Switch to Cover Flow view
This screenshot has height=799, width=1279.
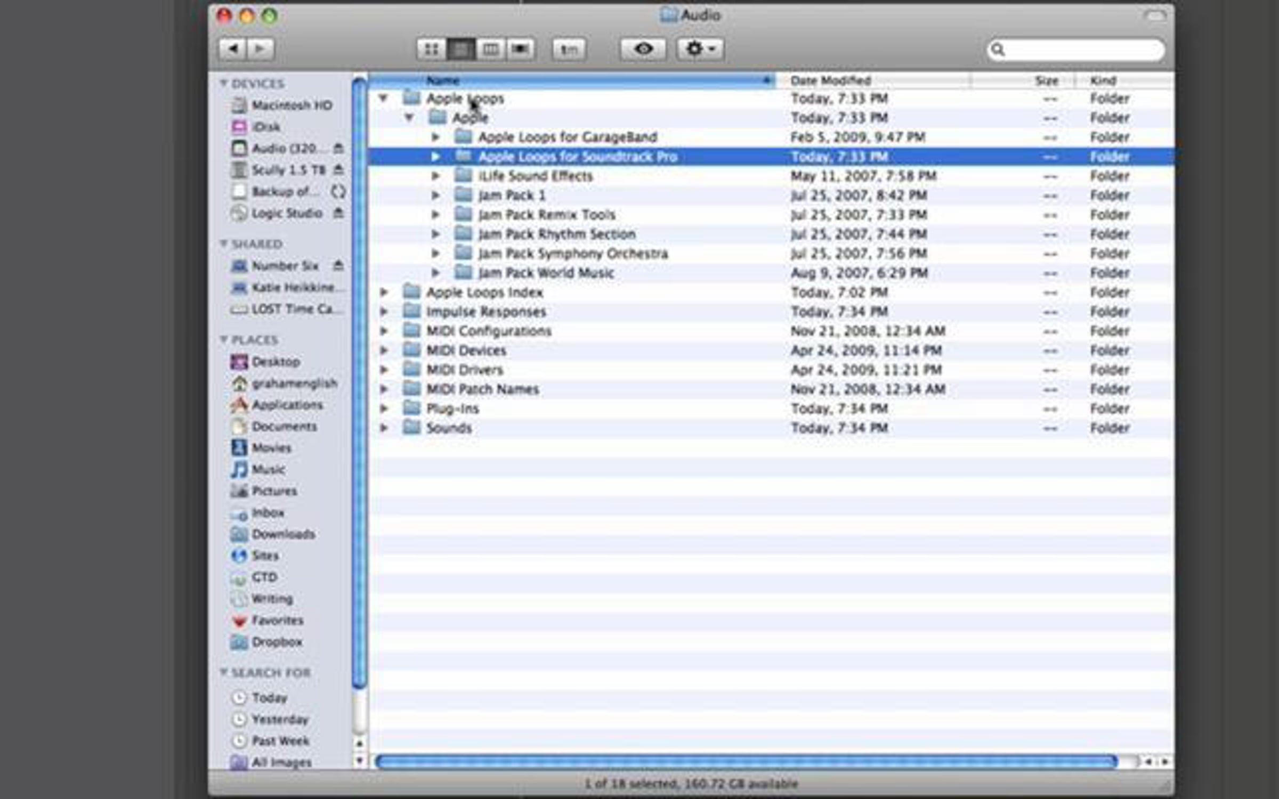[521, 50]
